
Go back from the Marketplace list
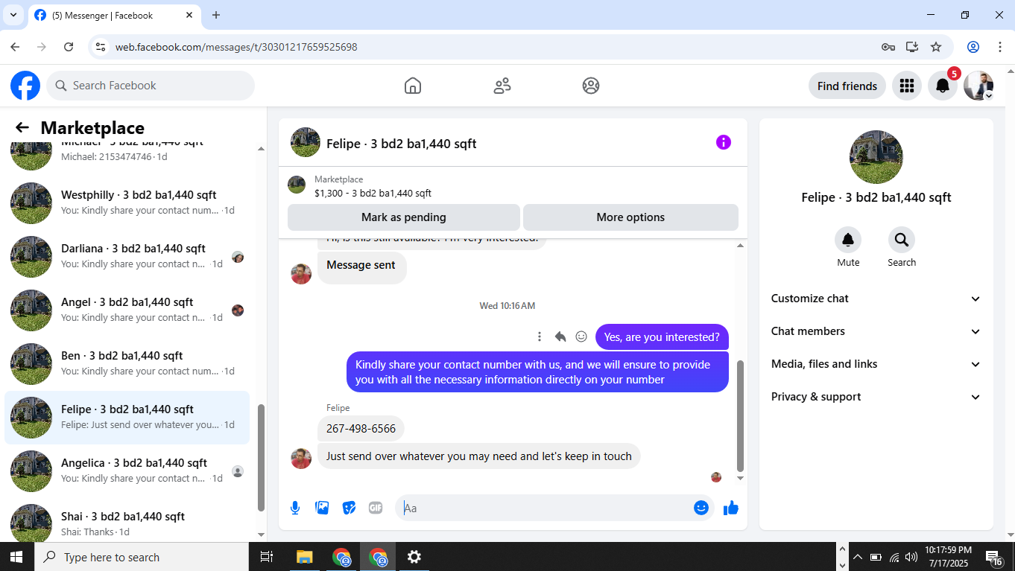tap(22, 128)
